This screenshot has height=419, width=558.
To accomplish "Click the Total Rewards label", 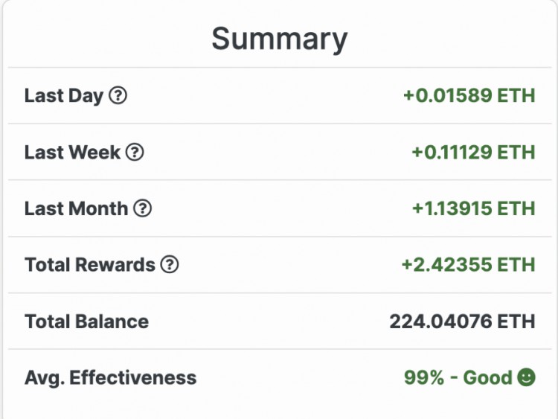I will [x=90, y=265].
